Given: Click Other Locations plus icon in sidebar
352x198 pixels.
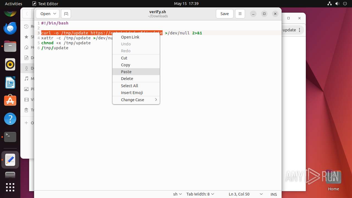Looking at the screenshot, I should (x=26, y=123).
